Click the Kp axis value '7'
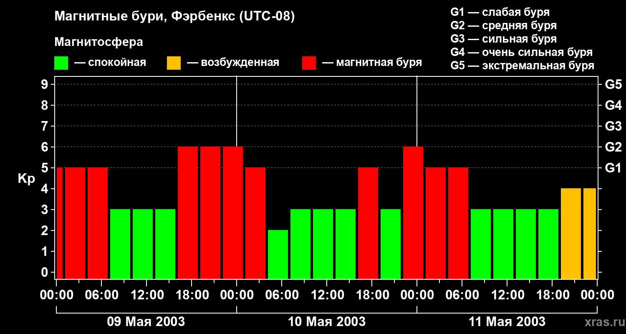This screenshot has height=334, width=626. 45,126
